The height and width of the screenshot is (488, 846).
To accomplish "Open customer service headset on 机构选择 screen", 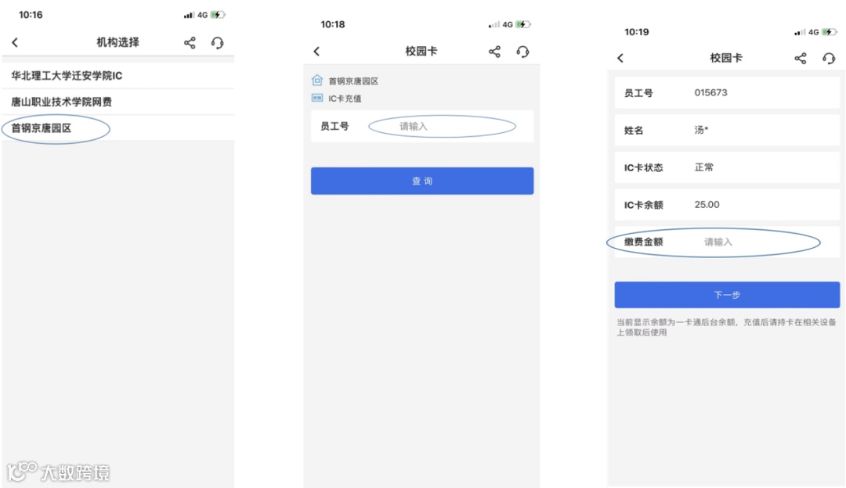I will pyautogui.click(x=217, y=42).
